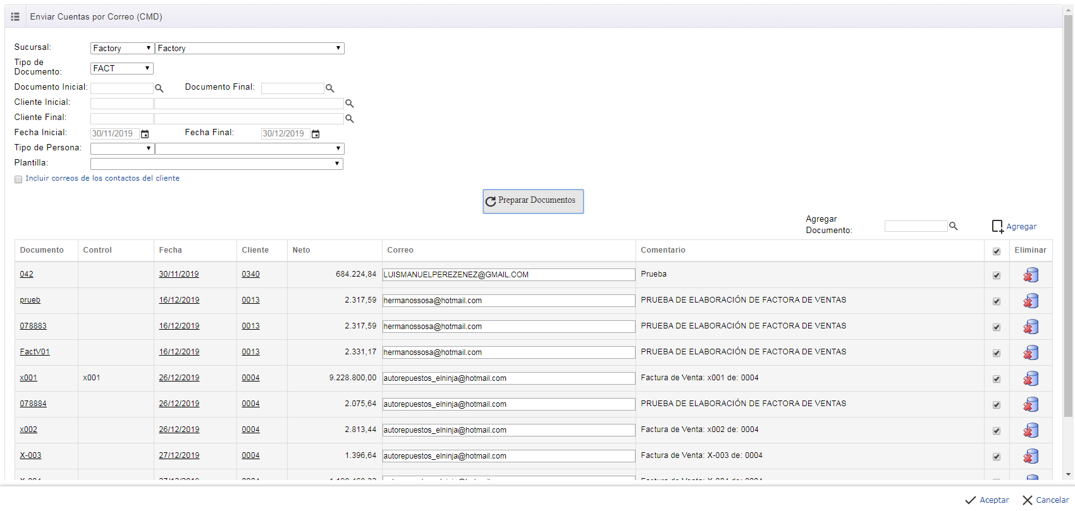Image resolution: width=1075 pixels, height=511 pixels.
Task: Open the Fecha Inicial calendar picker
Action: (145, 134)
